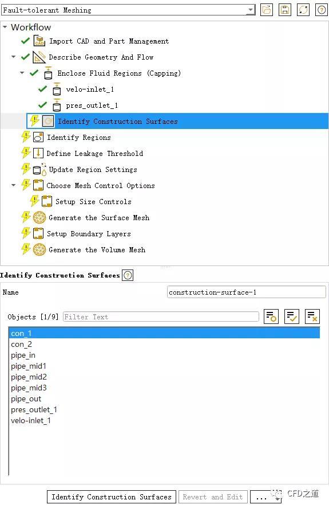Collapse the Enclose Fluid Regions (Capping) node
Screen dimensions: 329x508
pos(22,73)
